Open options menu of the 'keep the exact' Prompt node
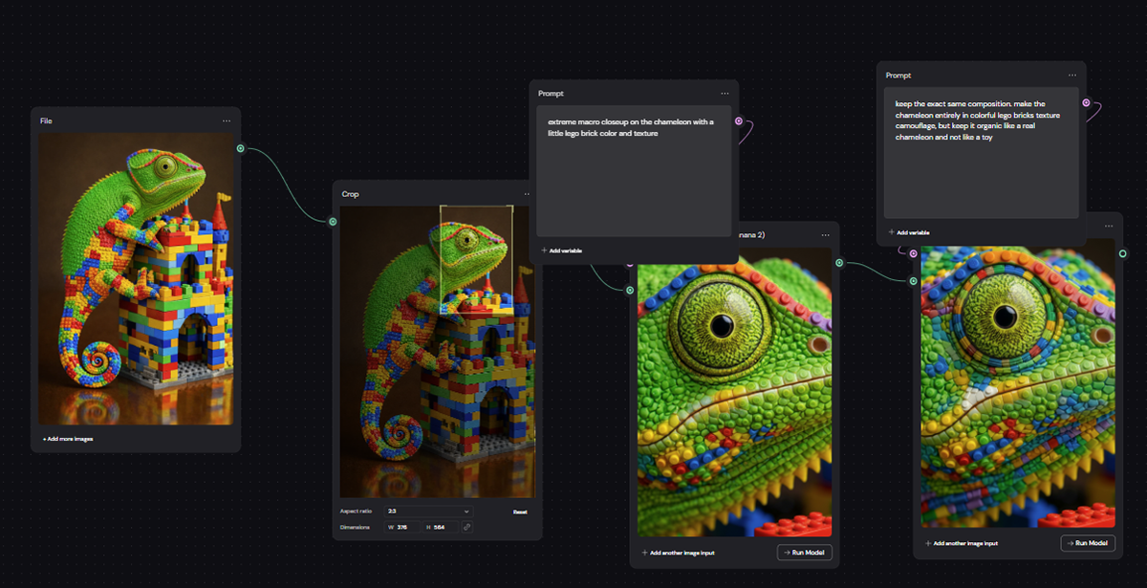The height and width of the screenshot is (588, 1147). (1072, 75)
